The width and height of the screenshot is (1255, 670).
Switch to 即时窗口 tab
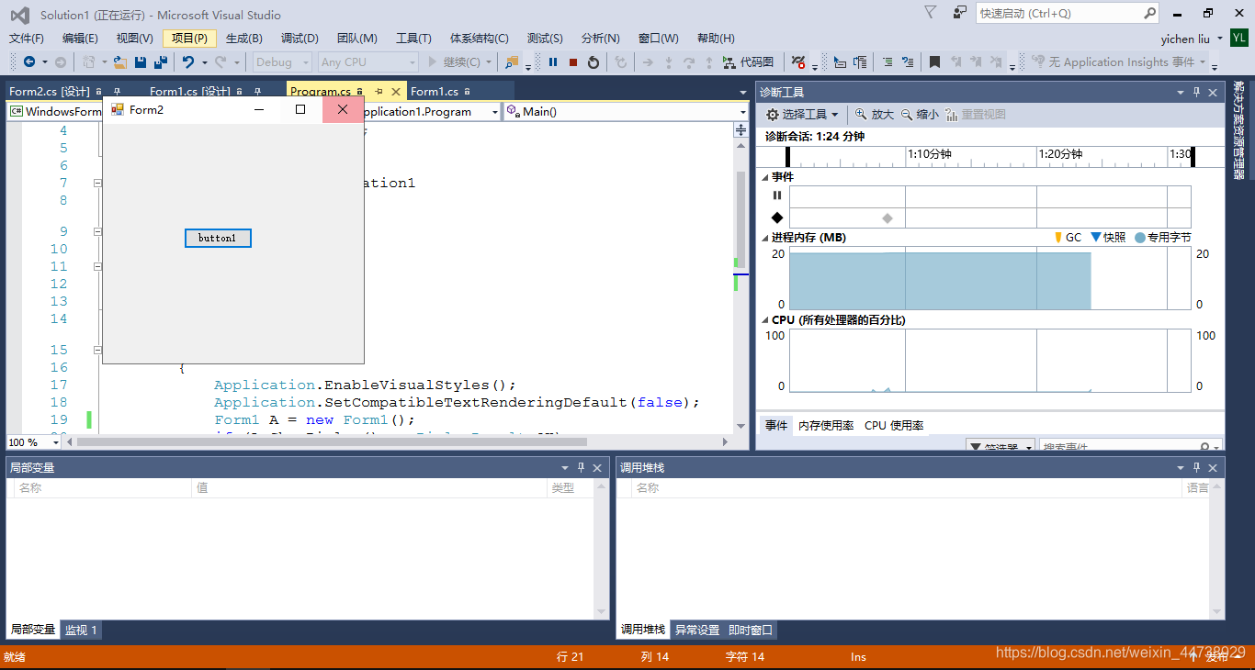pyautogui.click(x=751, y=630)
